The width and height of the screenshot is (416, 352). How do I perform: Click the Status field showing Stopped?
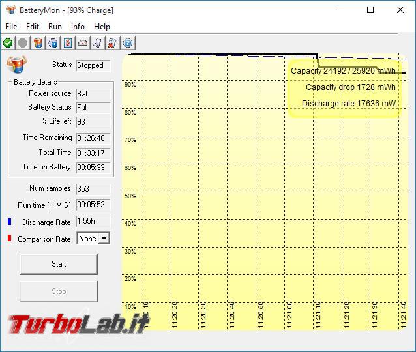[x=93, y=65]
